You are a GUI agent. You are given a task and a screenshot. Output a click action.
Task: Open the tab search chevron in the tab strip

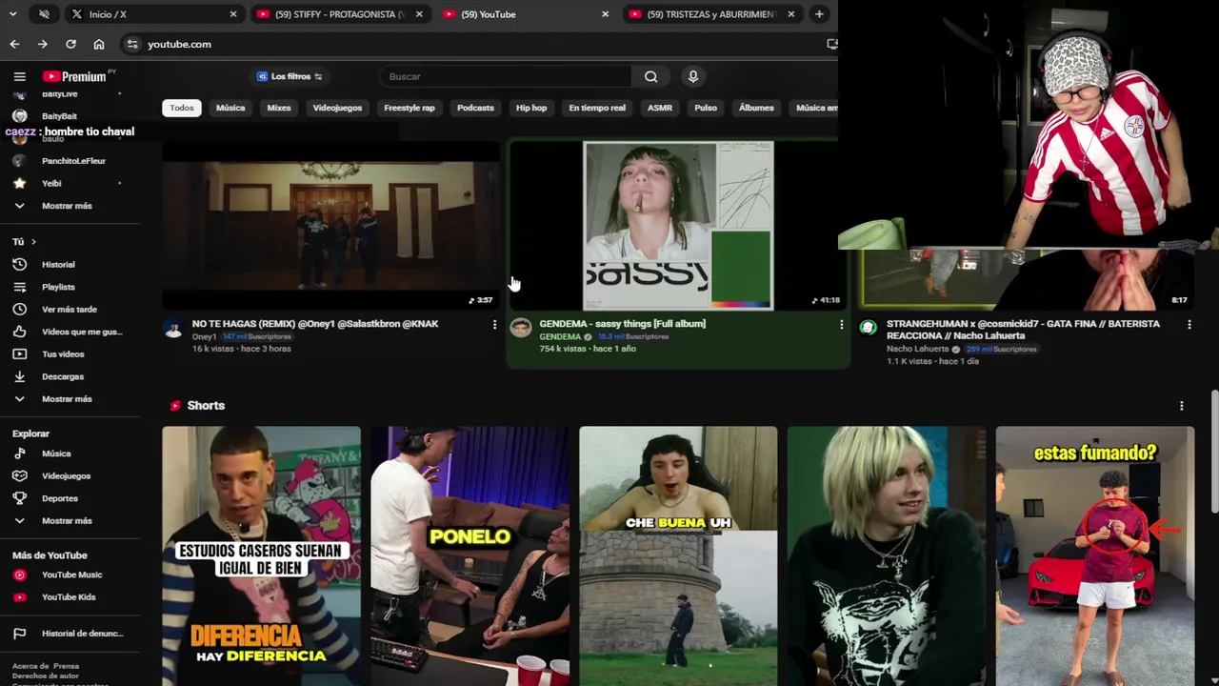pos(12,14)
